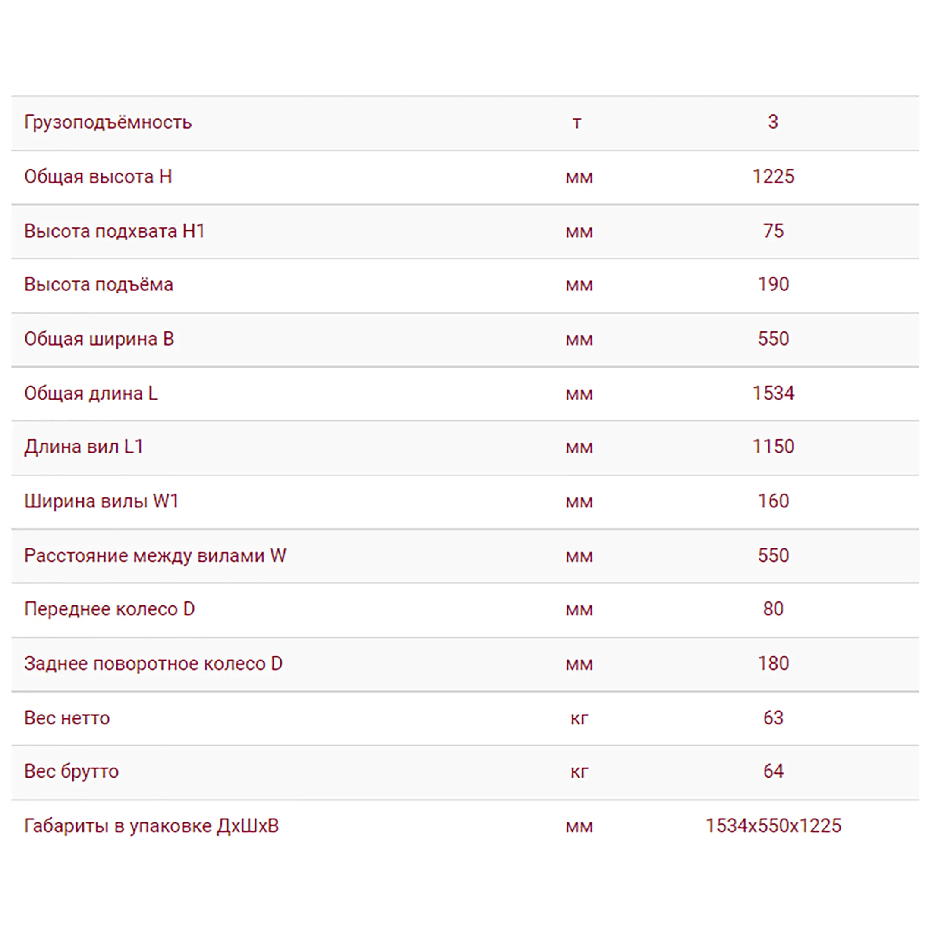932x932 pixels.
Task: Click the т unit in Грузоподъёмность row
Action: click(x=577, y=123)
